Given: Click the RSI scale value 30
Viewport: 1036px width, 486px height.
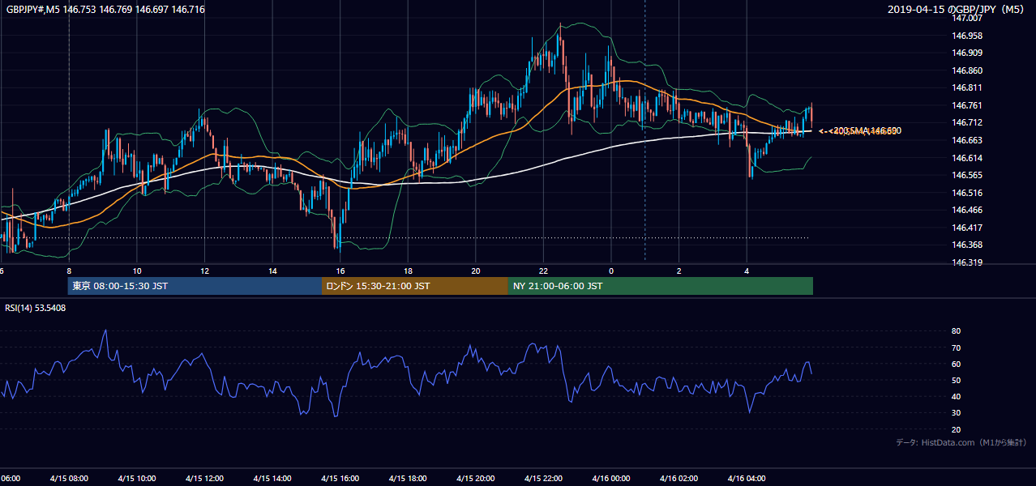Looking at the screenshot, I should click(x=957, y=413).
